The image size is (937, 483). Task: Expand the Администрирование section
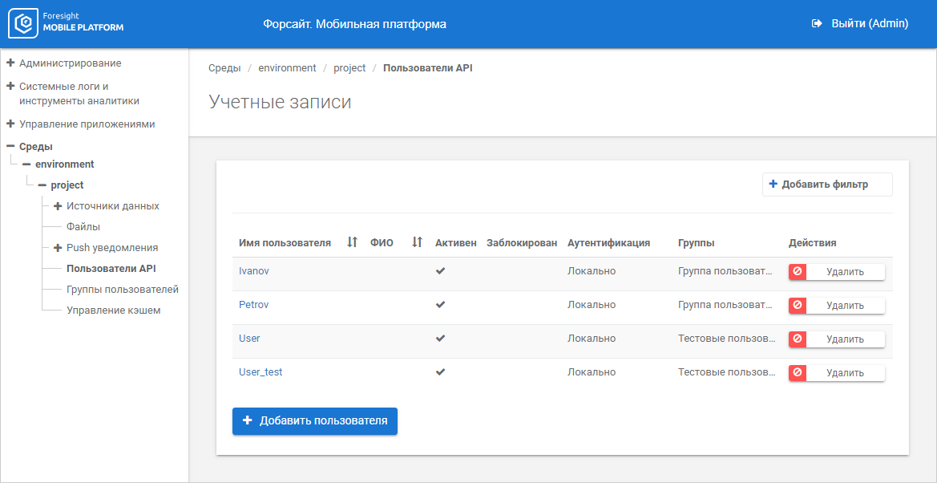tap(10, 63)
